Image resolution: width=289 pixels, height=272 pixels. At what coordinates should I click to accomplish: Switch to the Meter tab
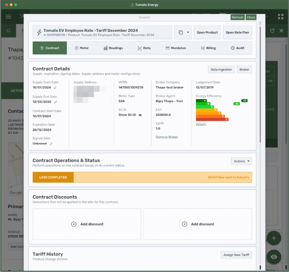coord(82,48)
